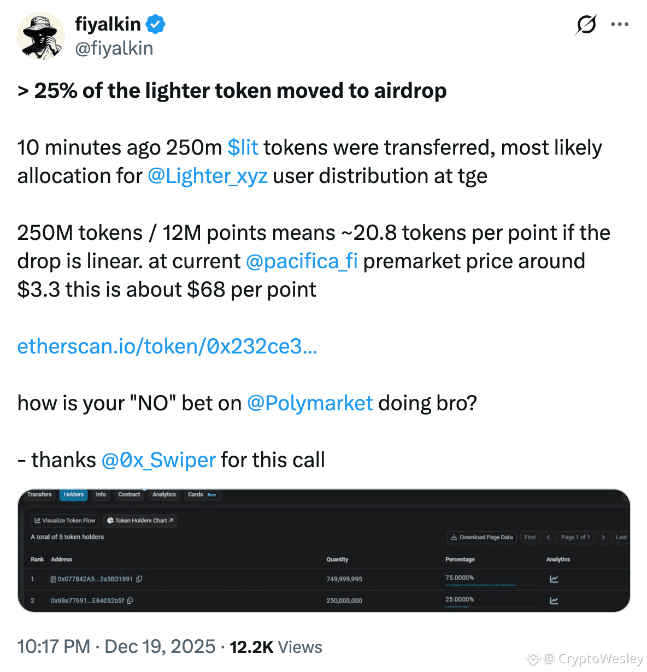Click the Download Page Data button

coord(481,537)
